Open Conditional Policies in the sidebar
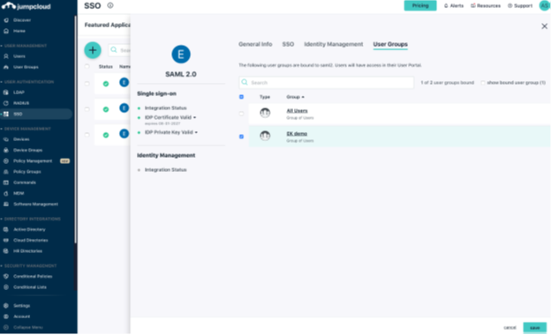Viewport: 551px width, 335px height. (33, 277)
